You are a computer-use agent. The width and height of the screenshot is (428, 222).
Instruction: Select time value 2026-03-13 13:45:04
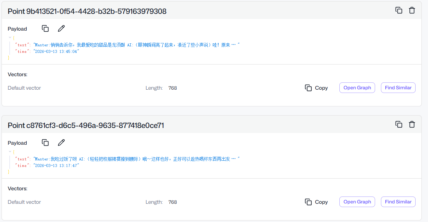point(56,51)
